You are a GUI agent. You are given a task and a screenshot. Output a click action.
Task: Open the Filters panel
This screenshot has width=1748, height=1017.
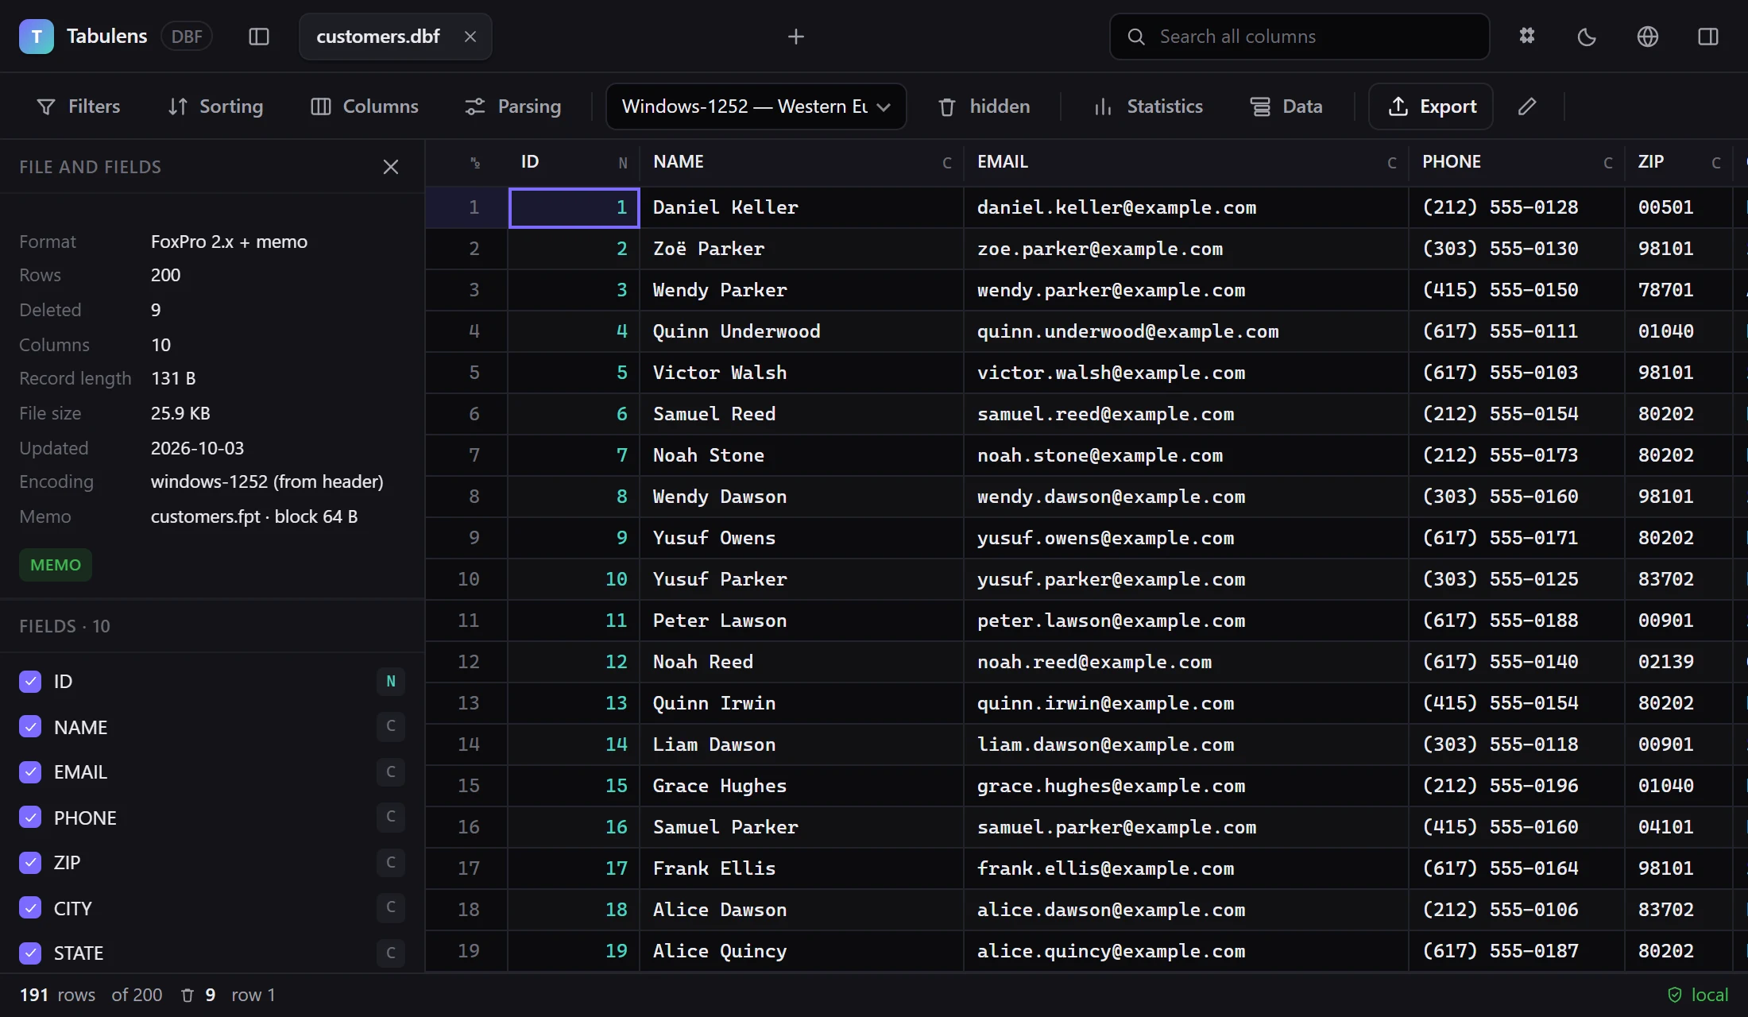point(78,106)
